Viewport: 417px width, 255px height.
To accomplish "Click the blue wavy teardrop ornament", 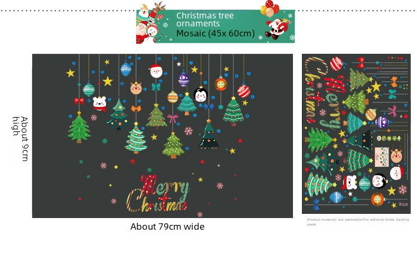I will [x=126, y=69].
